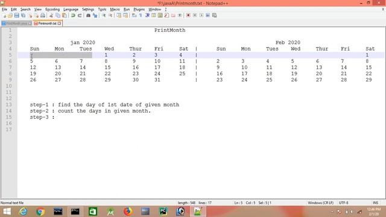Click the INS status bar indicator
The height and width of the screenshot is (217, 386).
[375, 203]
